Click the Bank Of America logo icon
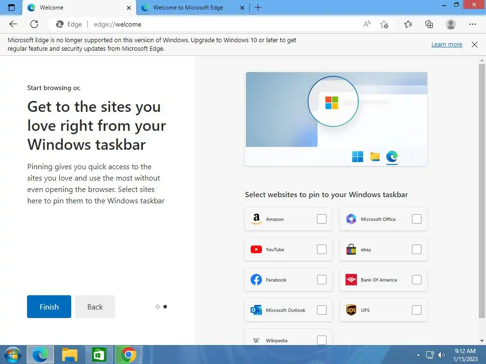486x364 pixels. tap(351, 280)
